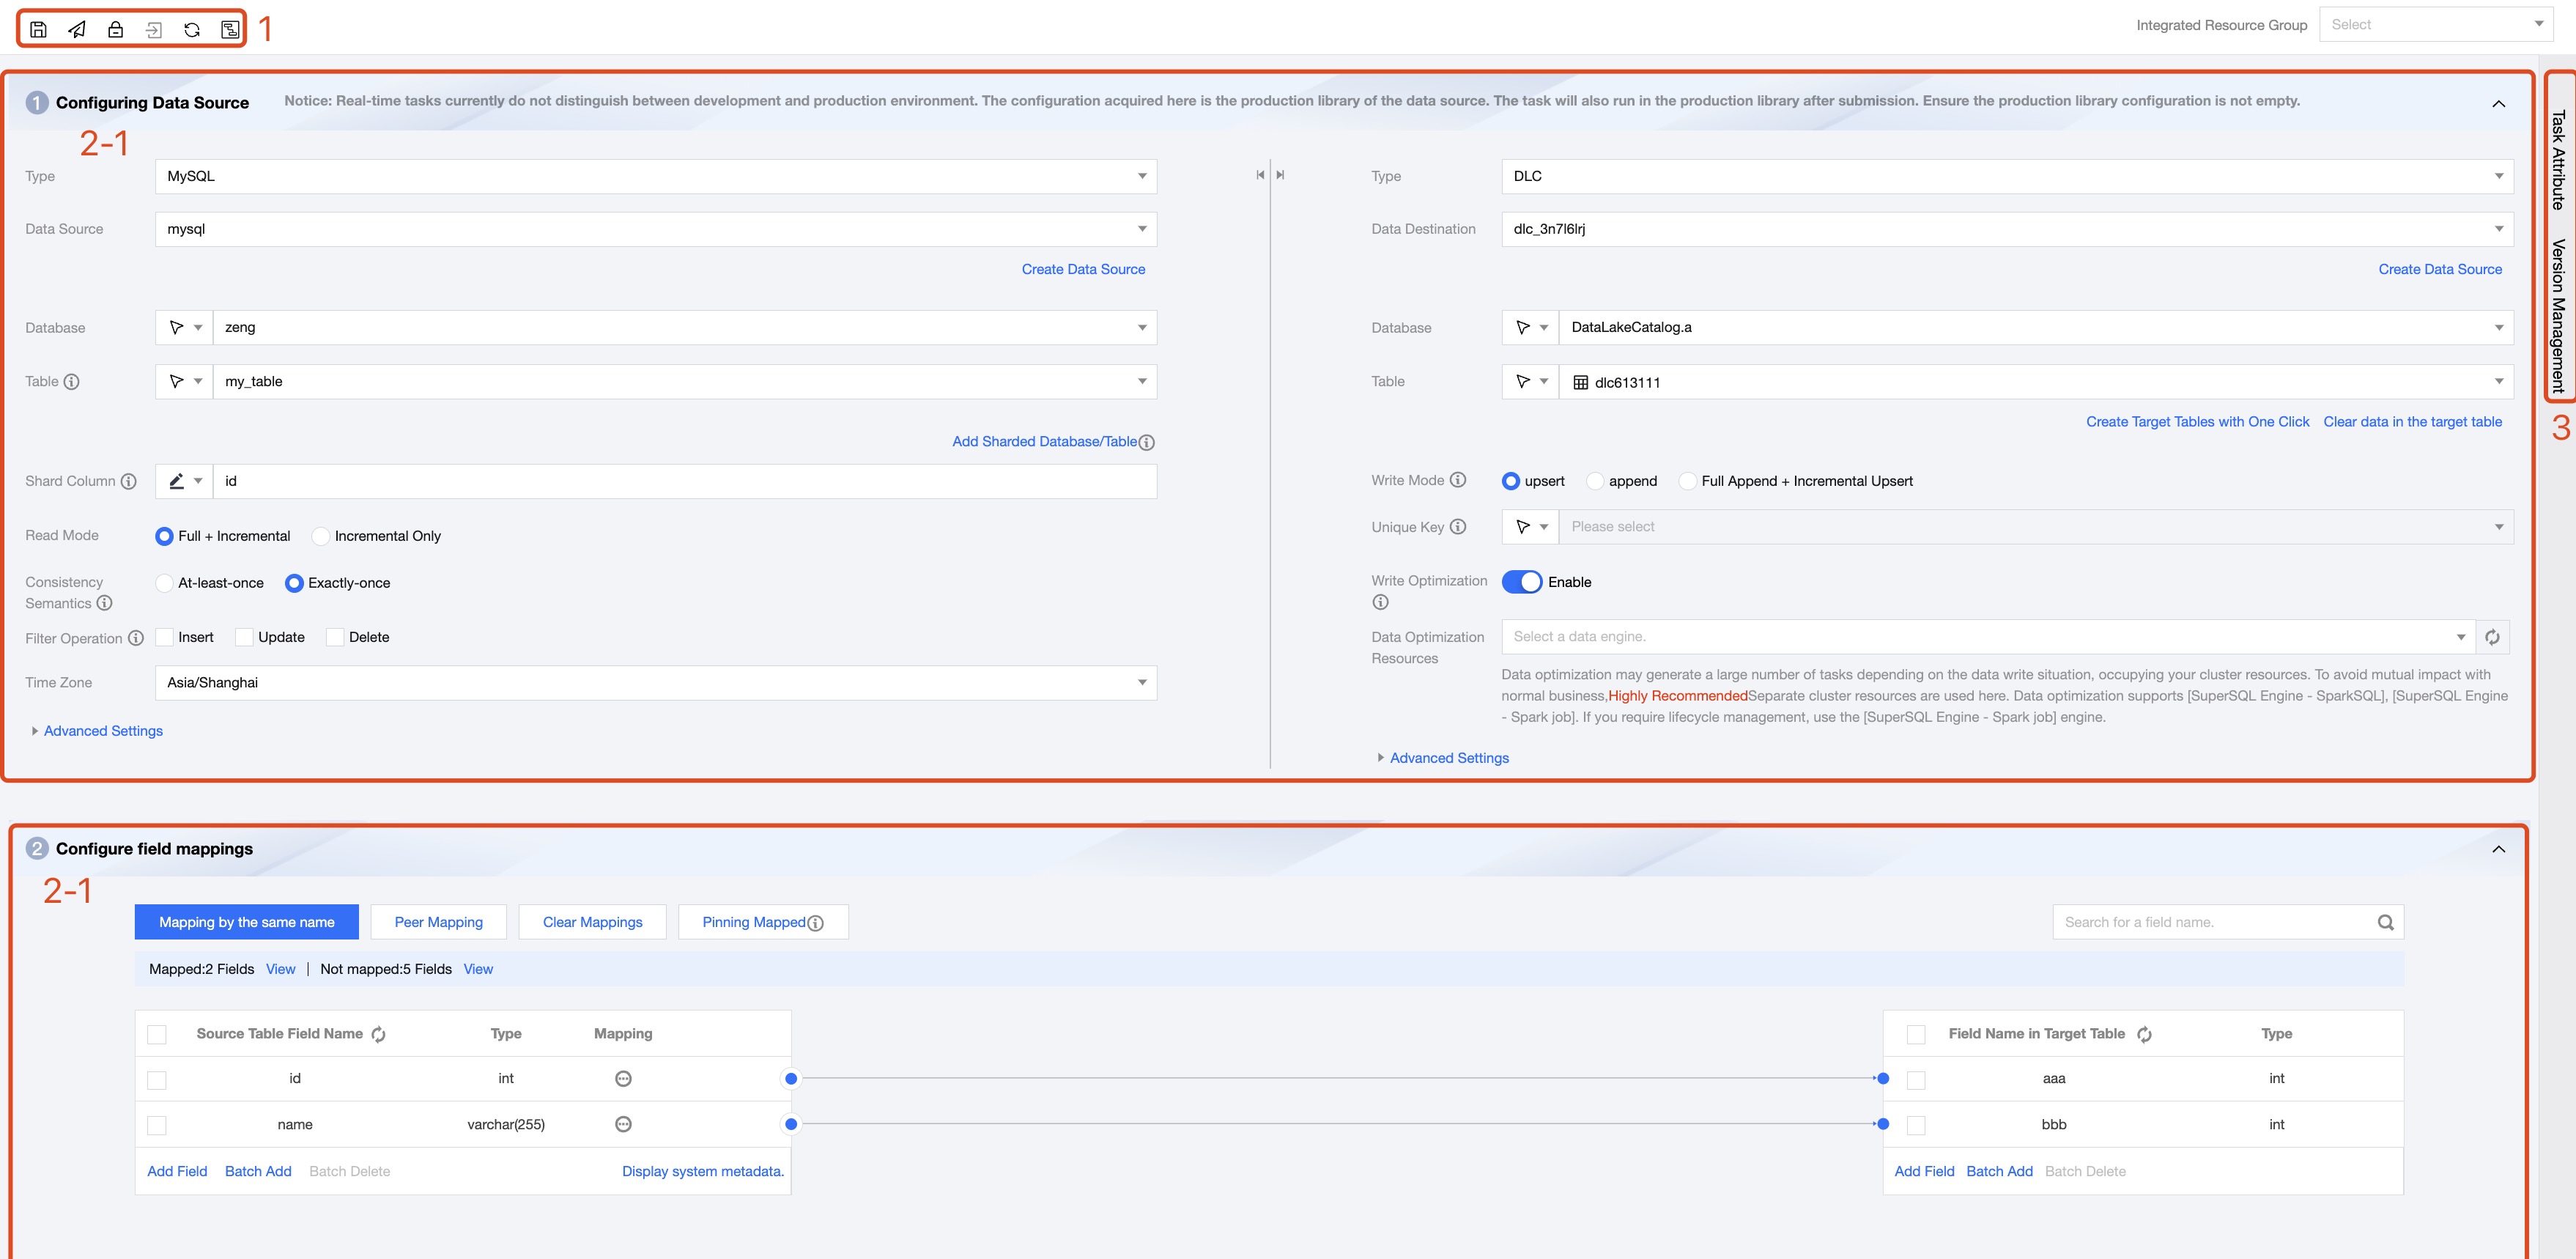Click the submit (paper plane) toolbar icon

77,29
